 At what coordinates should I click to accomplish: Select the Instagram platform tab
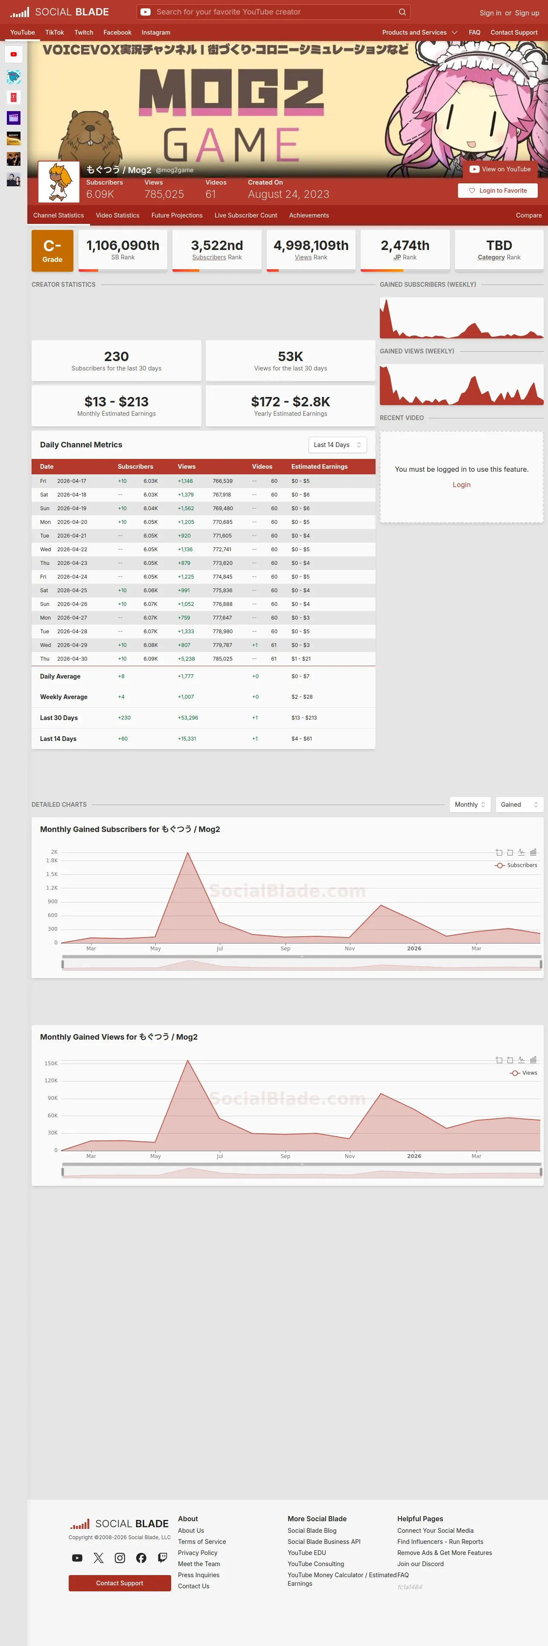click(156, 32)
